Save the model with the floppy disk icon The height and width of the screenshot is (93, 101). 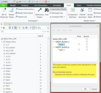click(17, 2)
